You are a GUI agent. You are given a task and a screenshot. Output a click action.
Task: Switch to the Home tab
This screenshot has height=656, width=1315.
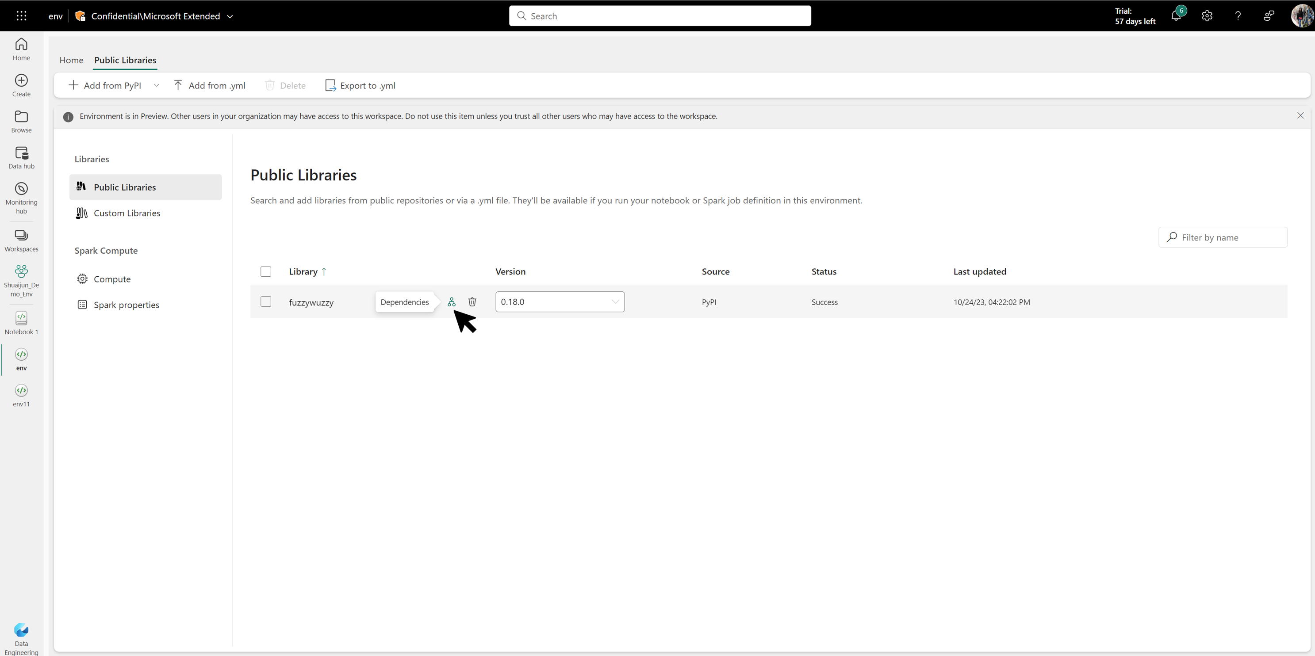72,60
